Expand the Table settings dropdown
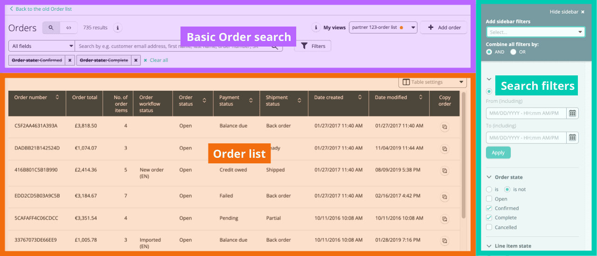The height and width of the screenshot is (256, 597). click(432, 82)
